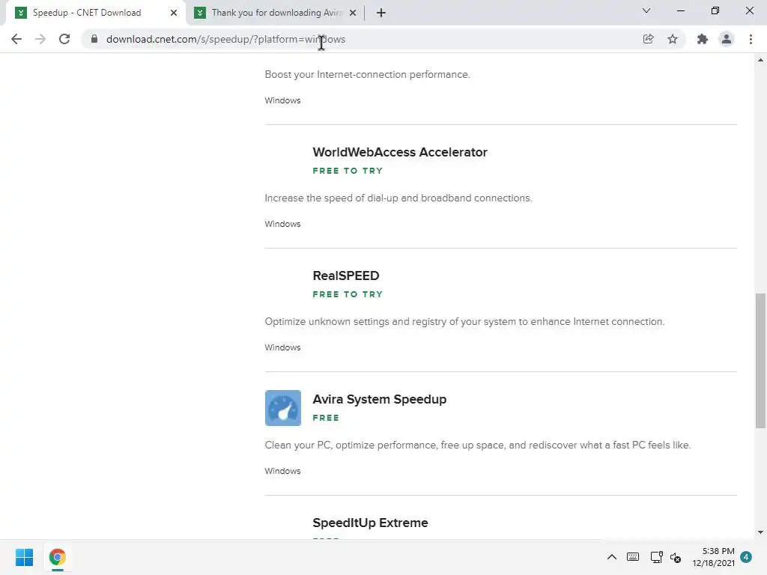Click the scrollbar down arrow
This screenshot has height=575, width=767.
[x=760, y=532]
